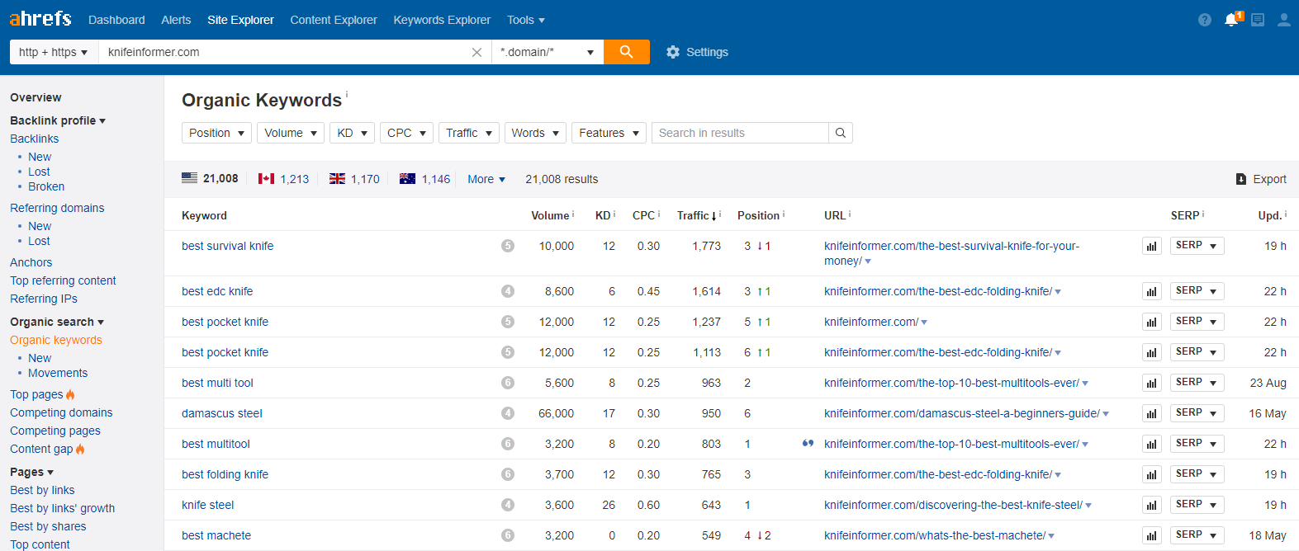Open the help question mark icon
1299x551 pixels.
point(1205,20)
